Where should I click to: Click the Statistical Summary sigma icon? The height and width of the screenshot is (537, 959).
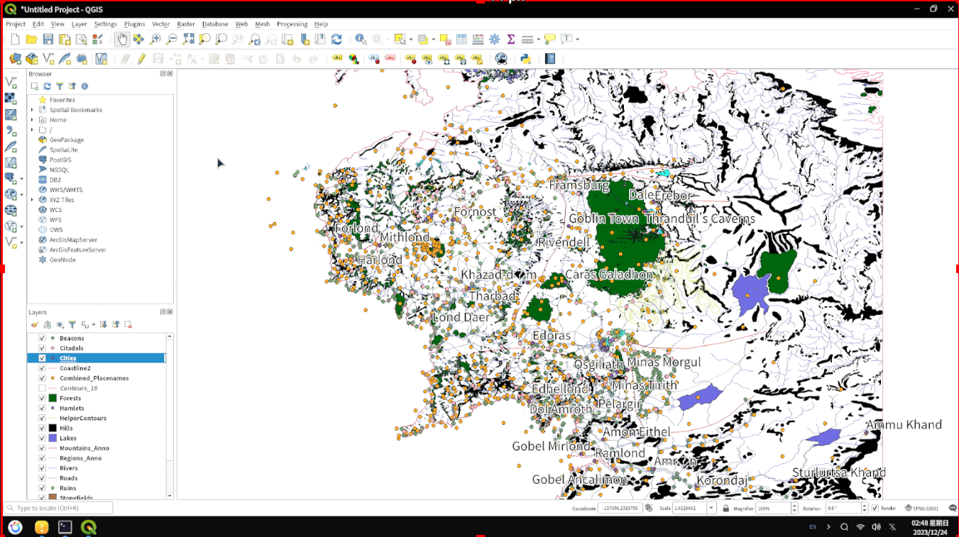510,39
